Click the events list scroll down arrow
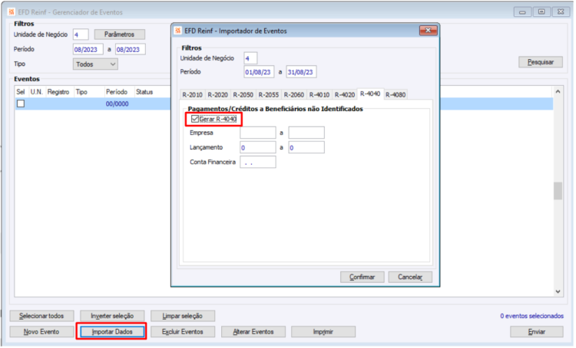 558,292
